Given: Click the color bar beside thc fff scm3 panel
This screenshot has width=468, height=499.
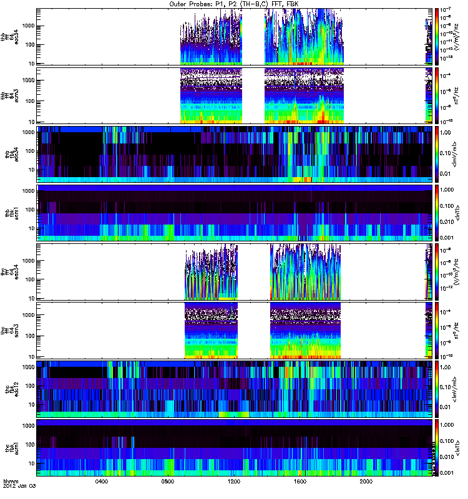Looking at the screenshot, I should pyautogui.click(x=437, y=331).
